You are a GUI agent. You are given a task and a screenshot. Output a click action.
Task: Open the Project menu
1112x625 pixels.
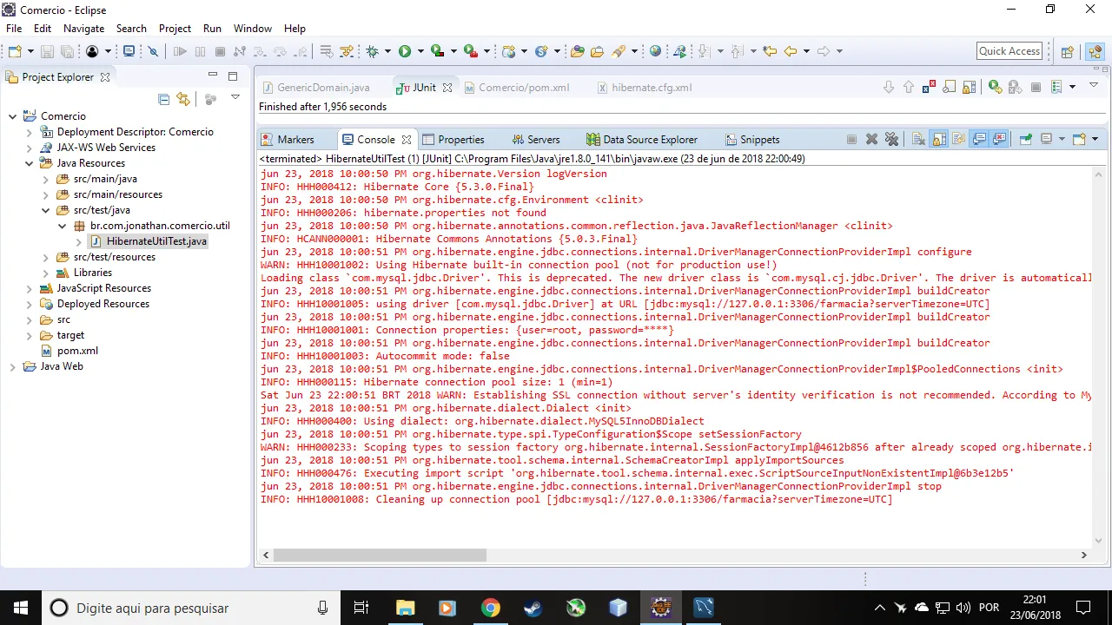pyautogui.click(x=175, y=29)
